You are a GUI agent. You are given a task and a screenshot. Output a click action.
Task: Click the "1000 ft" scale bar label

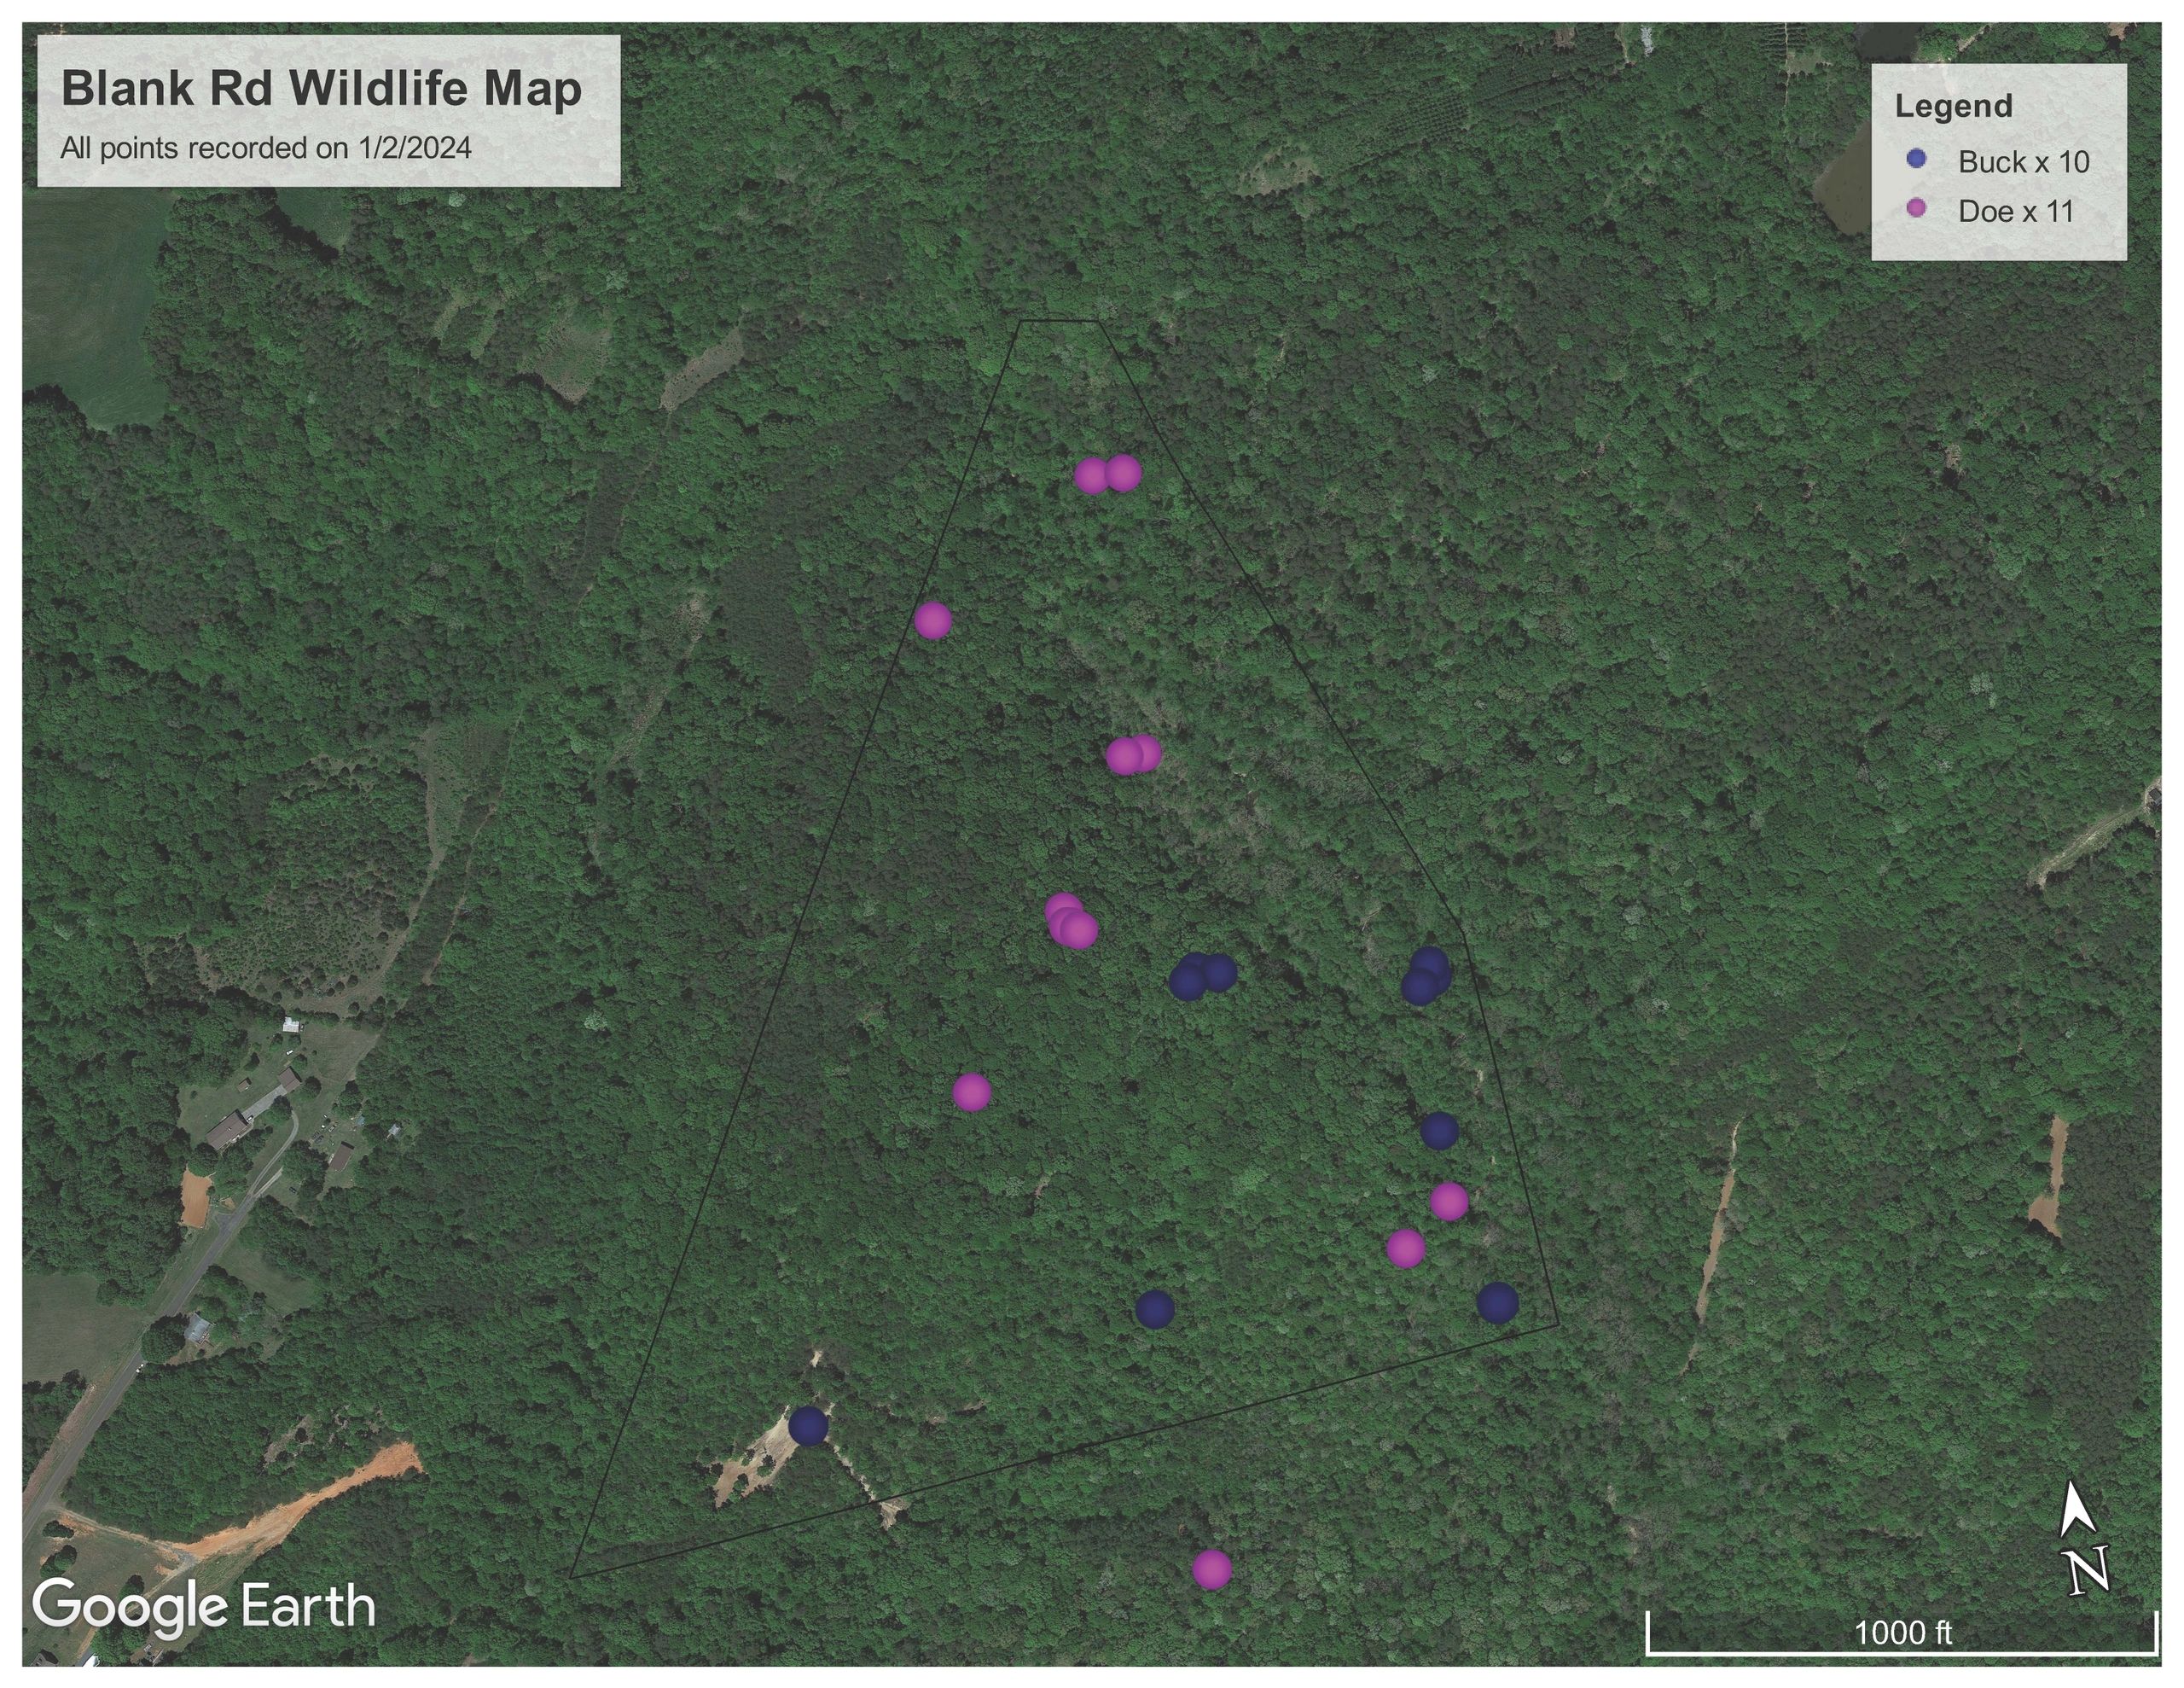click(1903, 1634)
